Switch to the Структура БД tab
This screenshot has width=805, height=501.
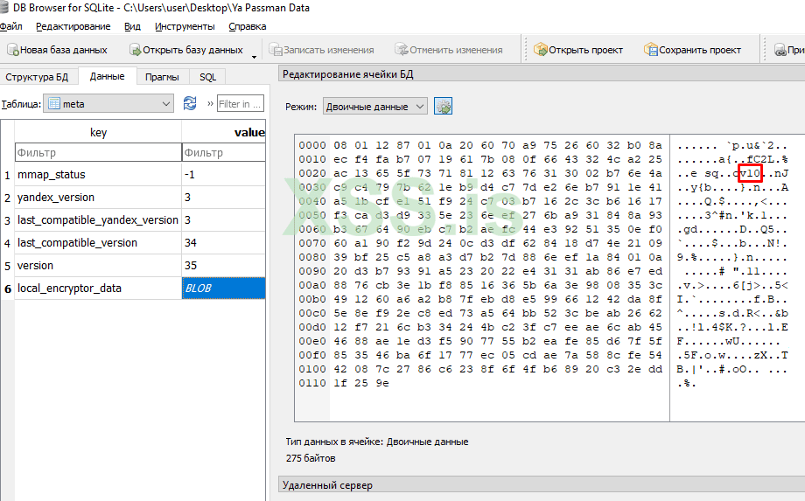click(x=37, y=77)
